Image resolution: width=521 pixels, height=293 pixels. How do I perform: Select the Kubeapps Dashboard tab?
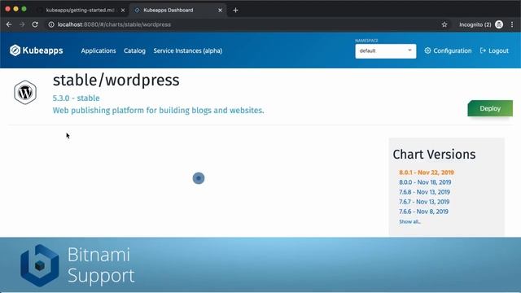177,11
